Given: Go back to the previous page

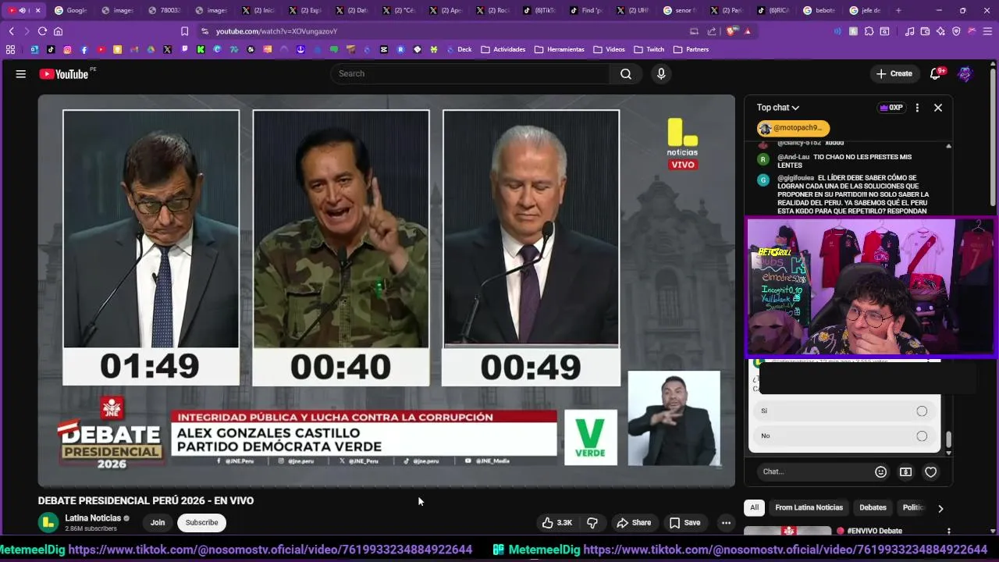Looking at the screenshot, I should (x=11, y=31).
